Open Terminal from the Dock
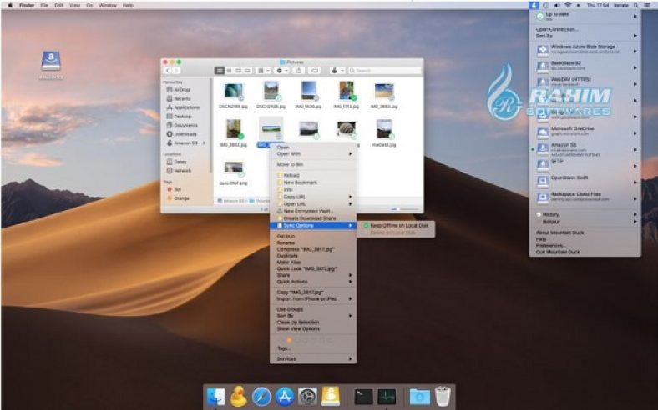658x410 pixels. click(x=363, y=396)
